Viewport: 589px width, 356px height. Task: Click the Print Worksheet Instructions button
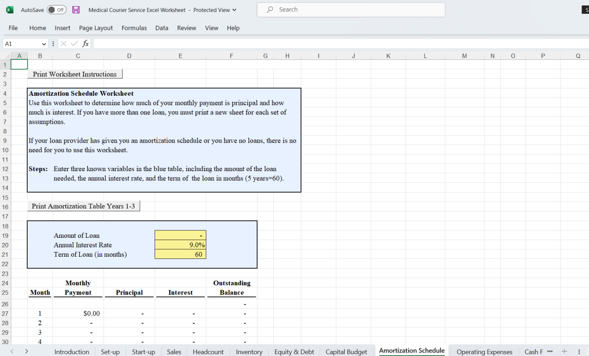(x=75, y=74)
